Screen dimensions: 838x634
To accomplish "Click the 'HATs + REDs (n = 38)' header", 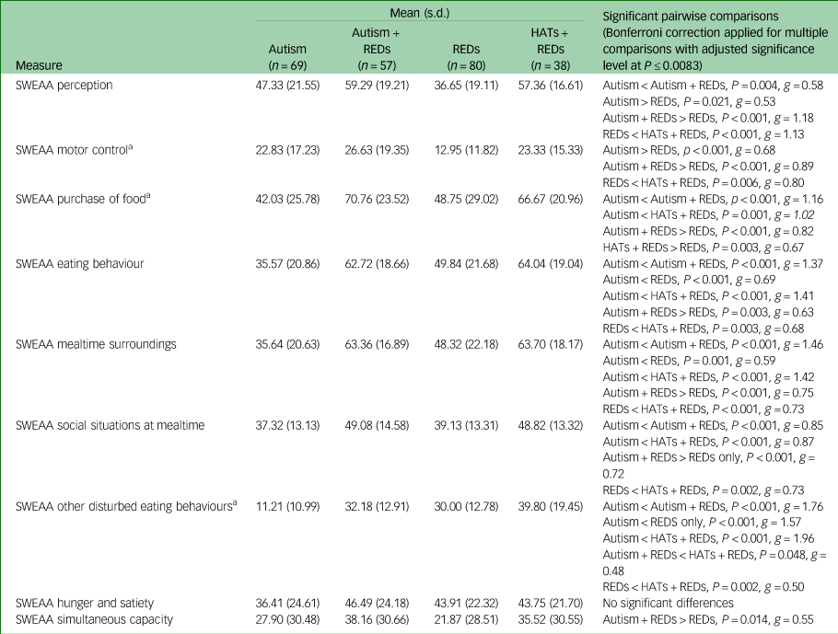I will [551, 49].
